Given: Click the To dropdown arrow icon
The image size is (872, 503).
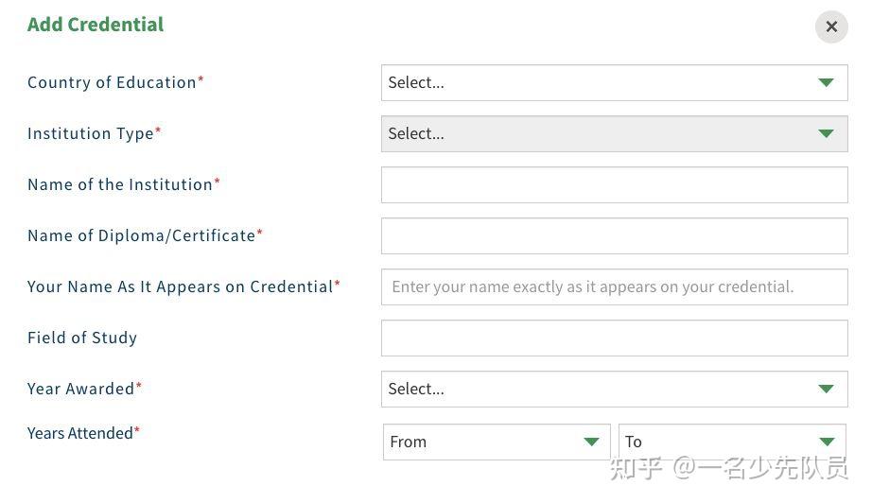Looking at the screenshot, I should 827,442.
